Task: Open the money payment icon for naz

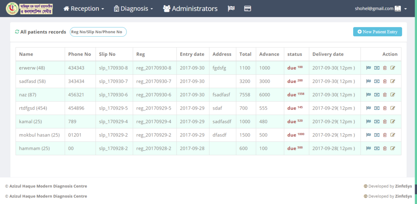Action: 377,95
